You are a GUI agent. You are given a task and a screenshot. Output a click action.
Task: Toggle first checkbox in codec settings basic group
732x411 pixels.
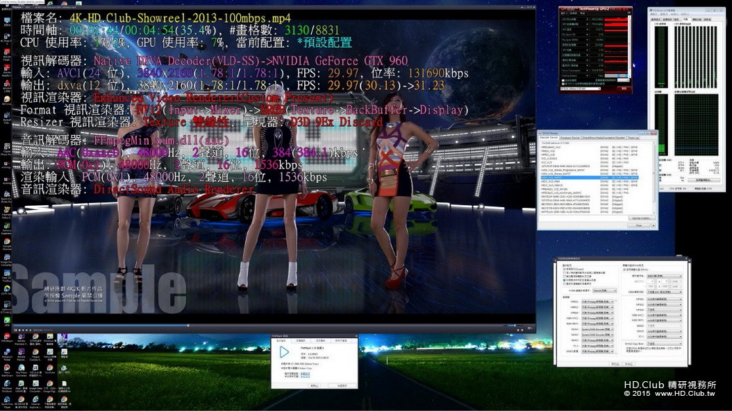click(565, 269)
